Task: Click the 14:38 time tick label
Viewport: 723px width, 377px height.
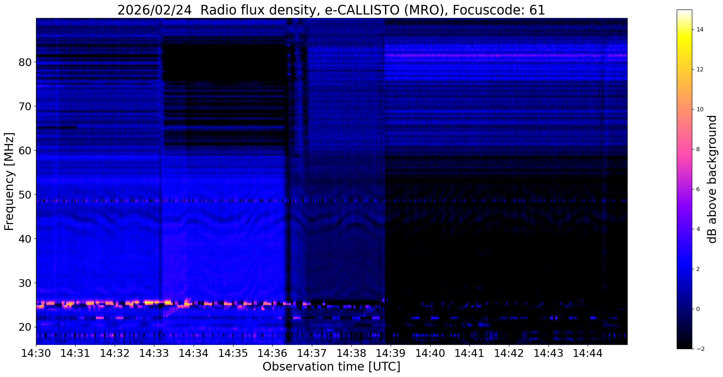Action: point(351,353)
